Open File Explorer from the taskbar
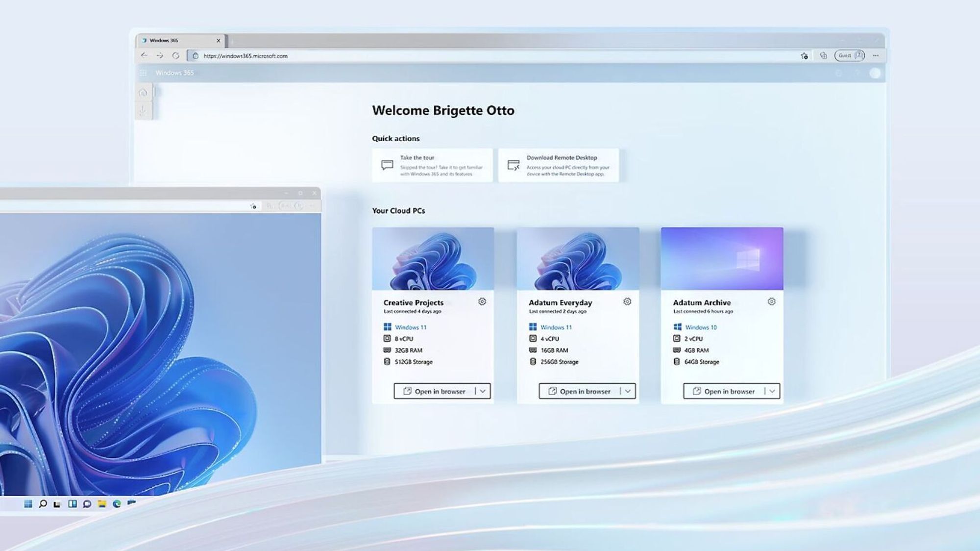 102,503
